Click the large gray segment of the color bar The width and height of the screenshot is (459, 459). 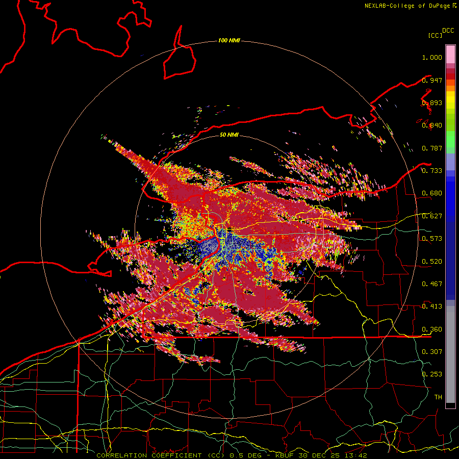(450, 354)
